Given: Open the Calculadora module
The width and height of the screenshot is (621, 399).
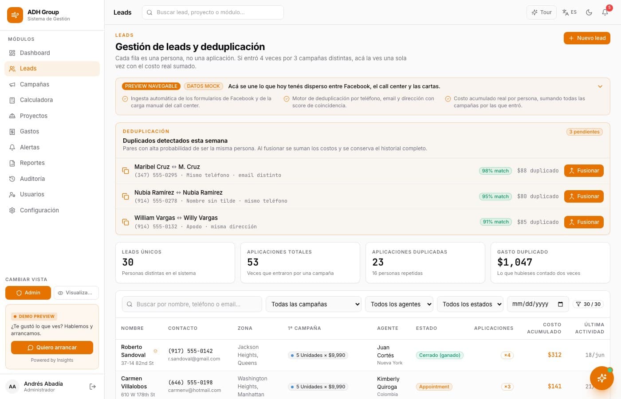Looking at the screenshot, I should 52,100.
